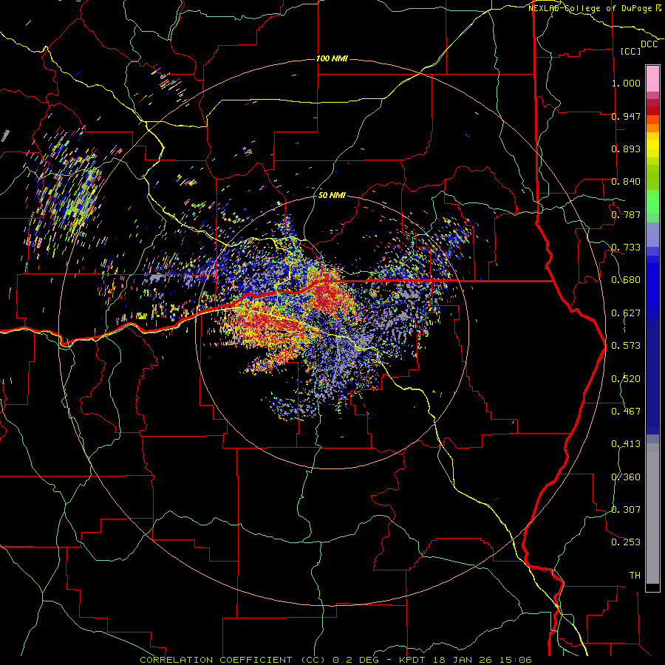Select the 100 NMI range ring label
Viewport: 665px width, 665px height.
point(332,58)
